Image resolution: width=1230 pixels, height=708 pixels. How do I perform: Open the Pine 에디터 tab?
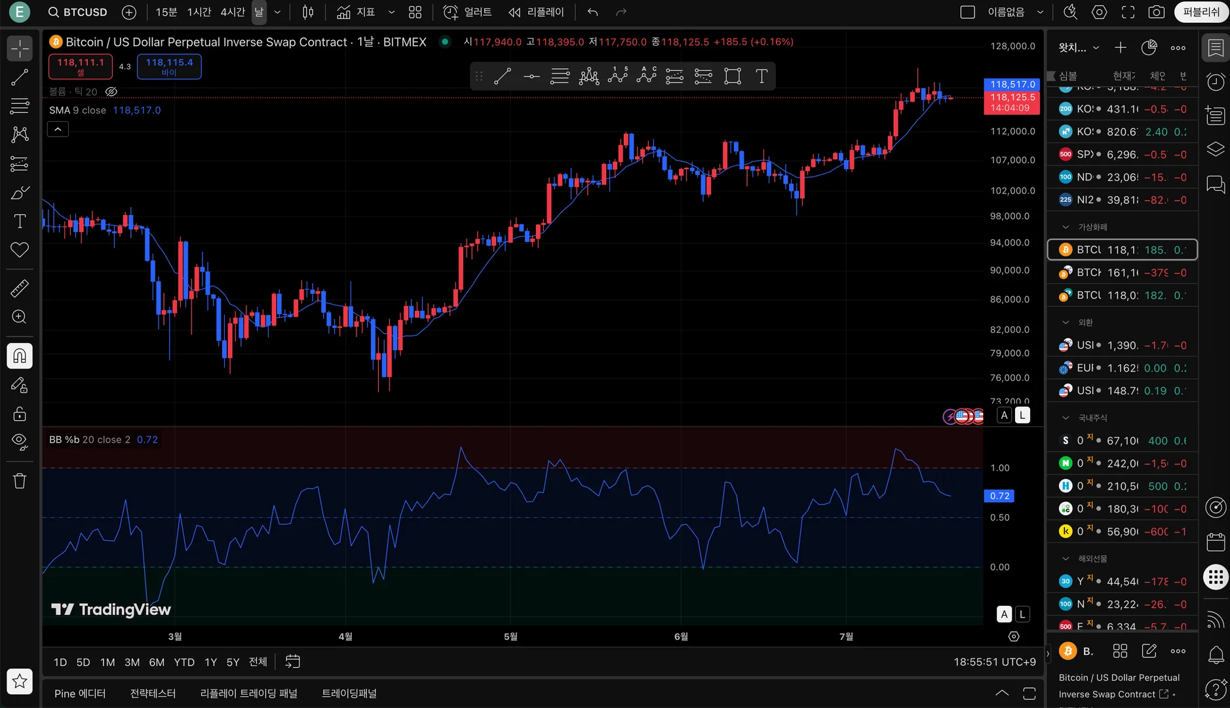pos(80,694)
